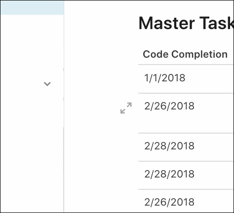Viewport: 234px width, 213px height.
Task: Click the row border beneath 1/1/2018
Action: coord(186,93)
